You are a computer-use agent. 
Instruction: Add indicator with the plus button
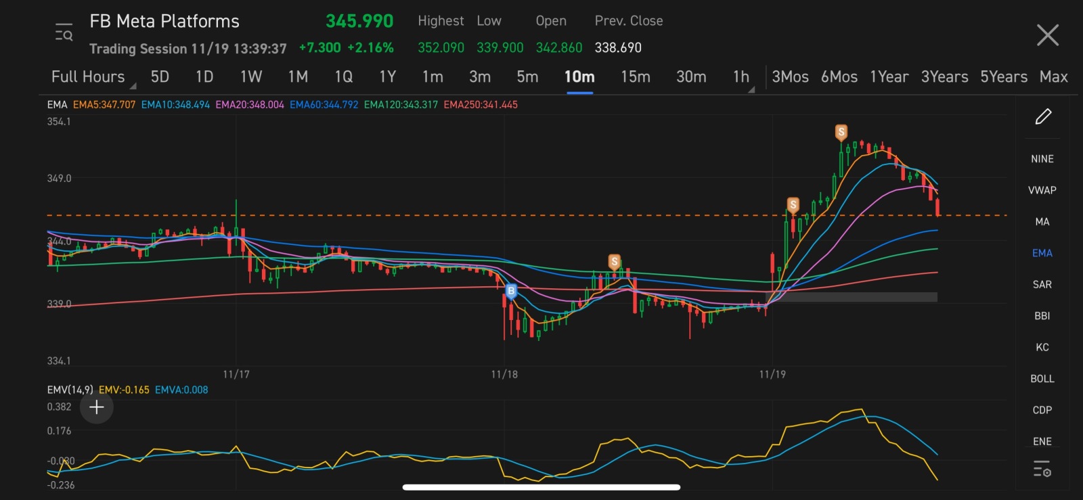pyautogui.click(x=97, y=407)
